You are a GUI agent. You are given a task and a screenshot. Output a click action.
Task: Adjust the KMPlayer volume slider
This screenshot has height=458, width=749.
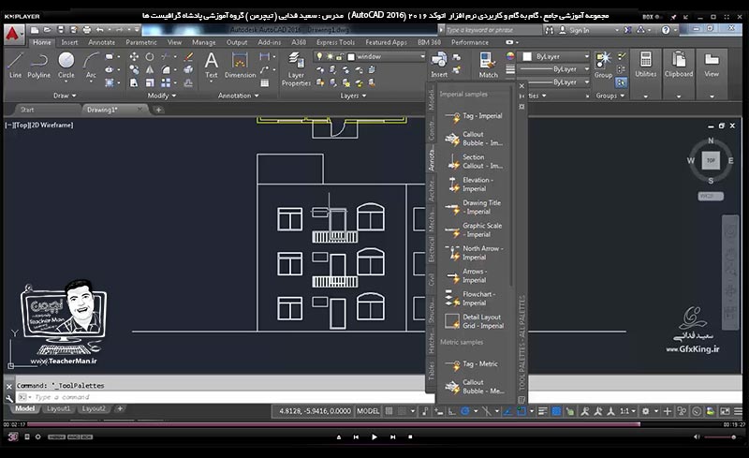click(x=720, y=437)
